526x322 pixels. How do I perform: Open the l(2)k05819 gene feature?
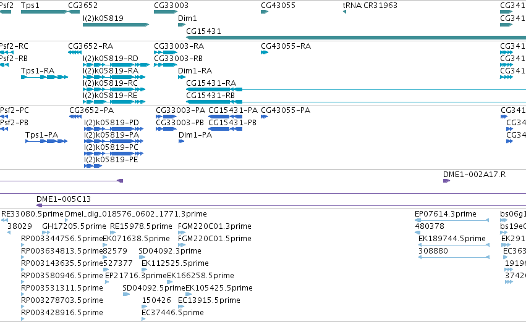point(116,25)
